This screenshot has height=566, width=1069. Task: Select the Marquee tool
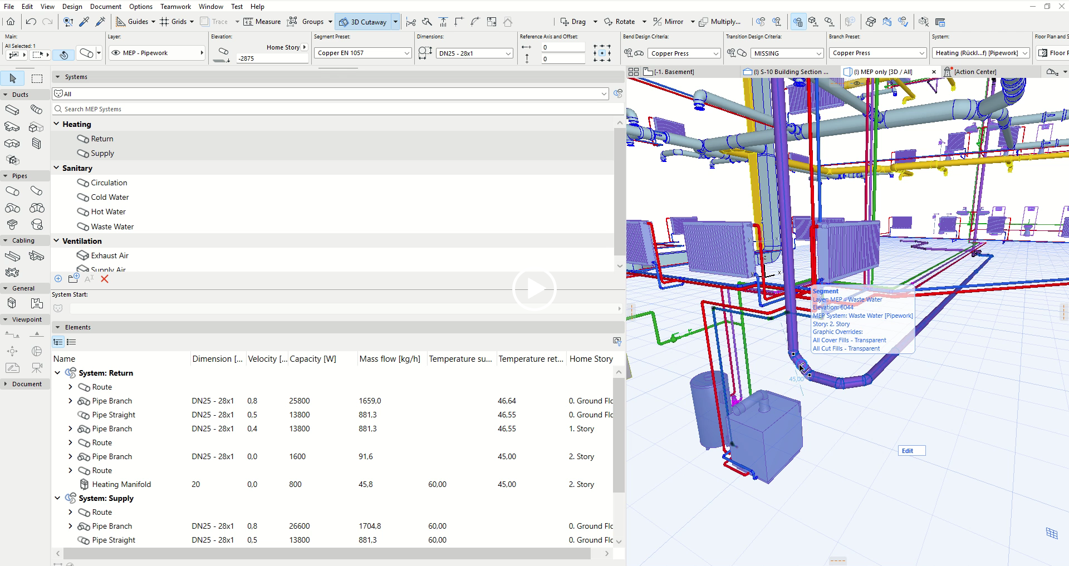pyautogui.click(x=37, y=78)
